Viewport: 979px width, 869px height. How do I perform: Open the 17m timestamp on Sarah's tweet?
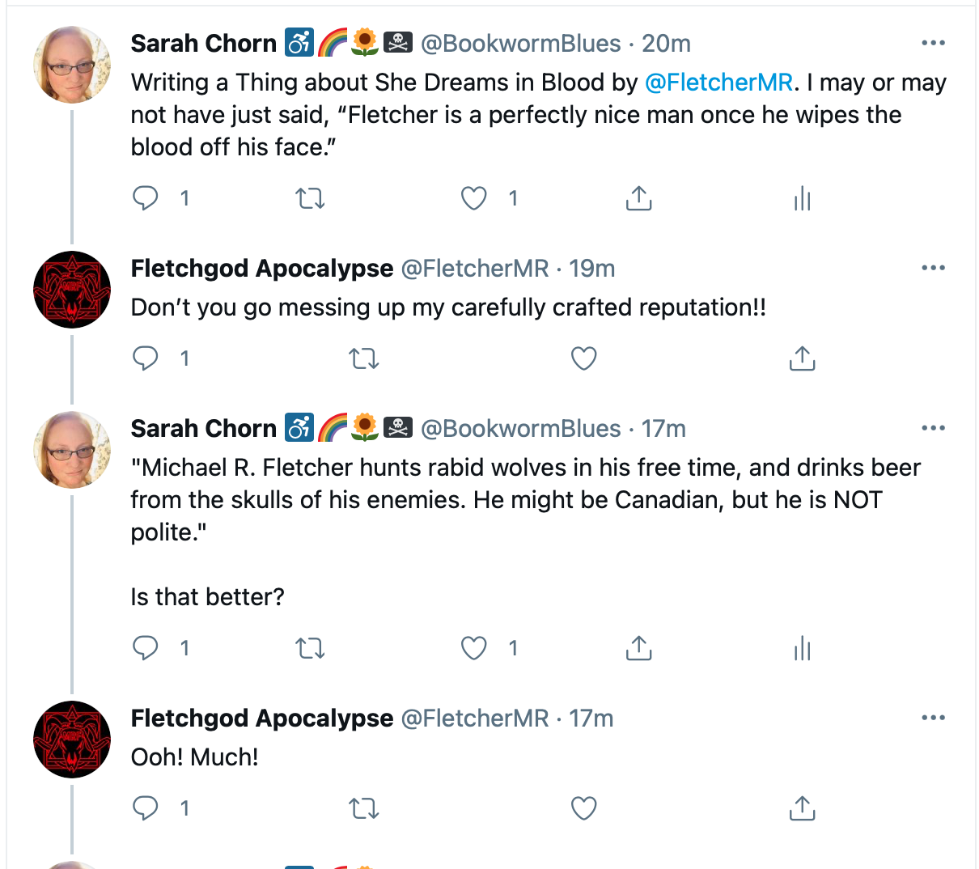click(663, 428)
